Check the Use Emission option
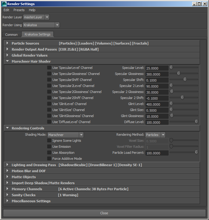 [49, 147]
